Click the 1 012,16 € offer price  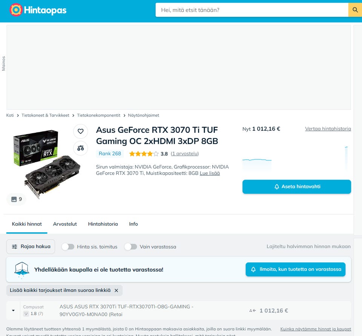pyautogui.click(x=274, y=311)
